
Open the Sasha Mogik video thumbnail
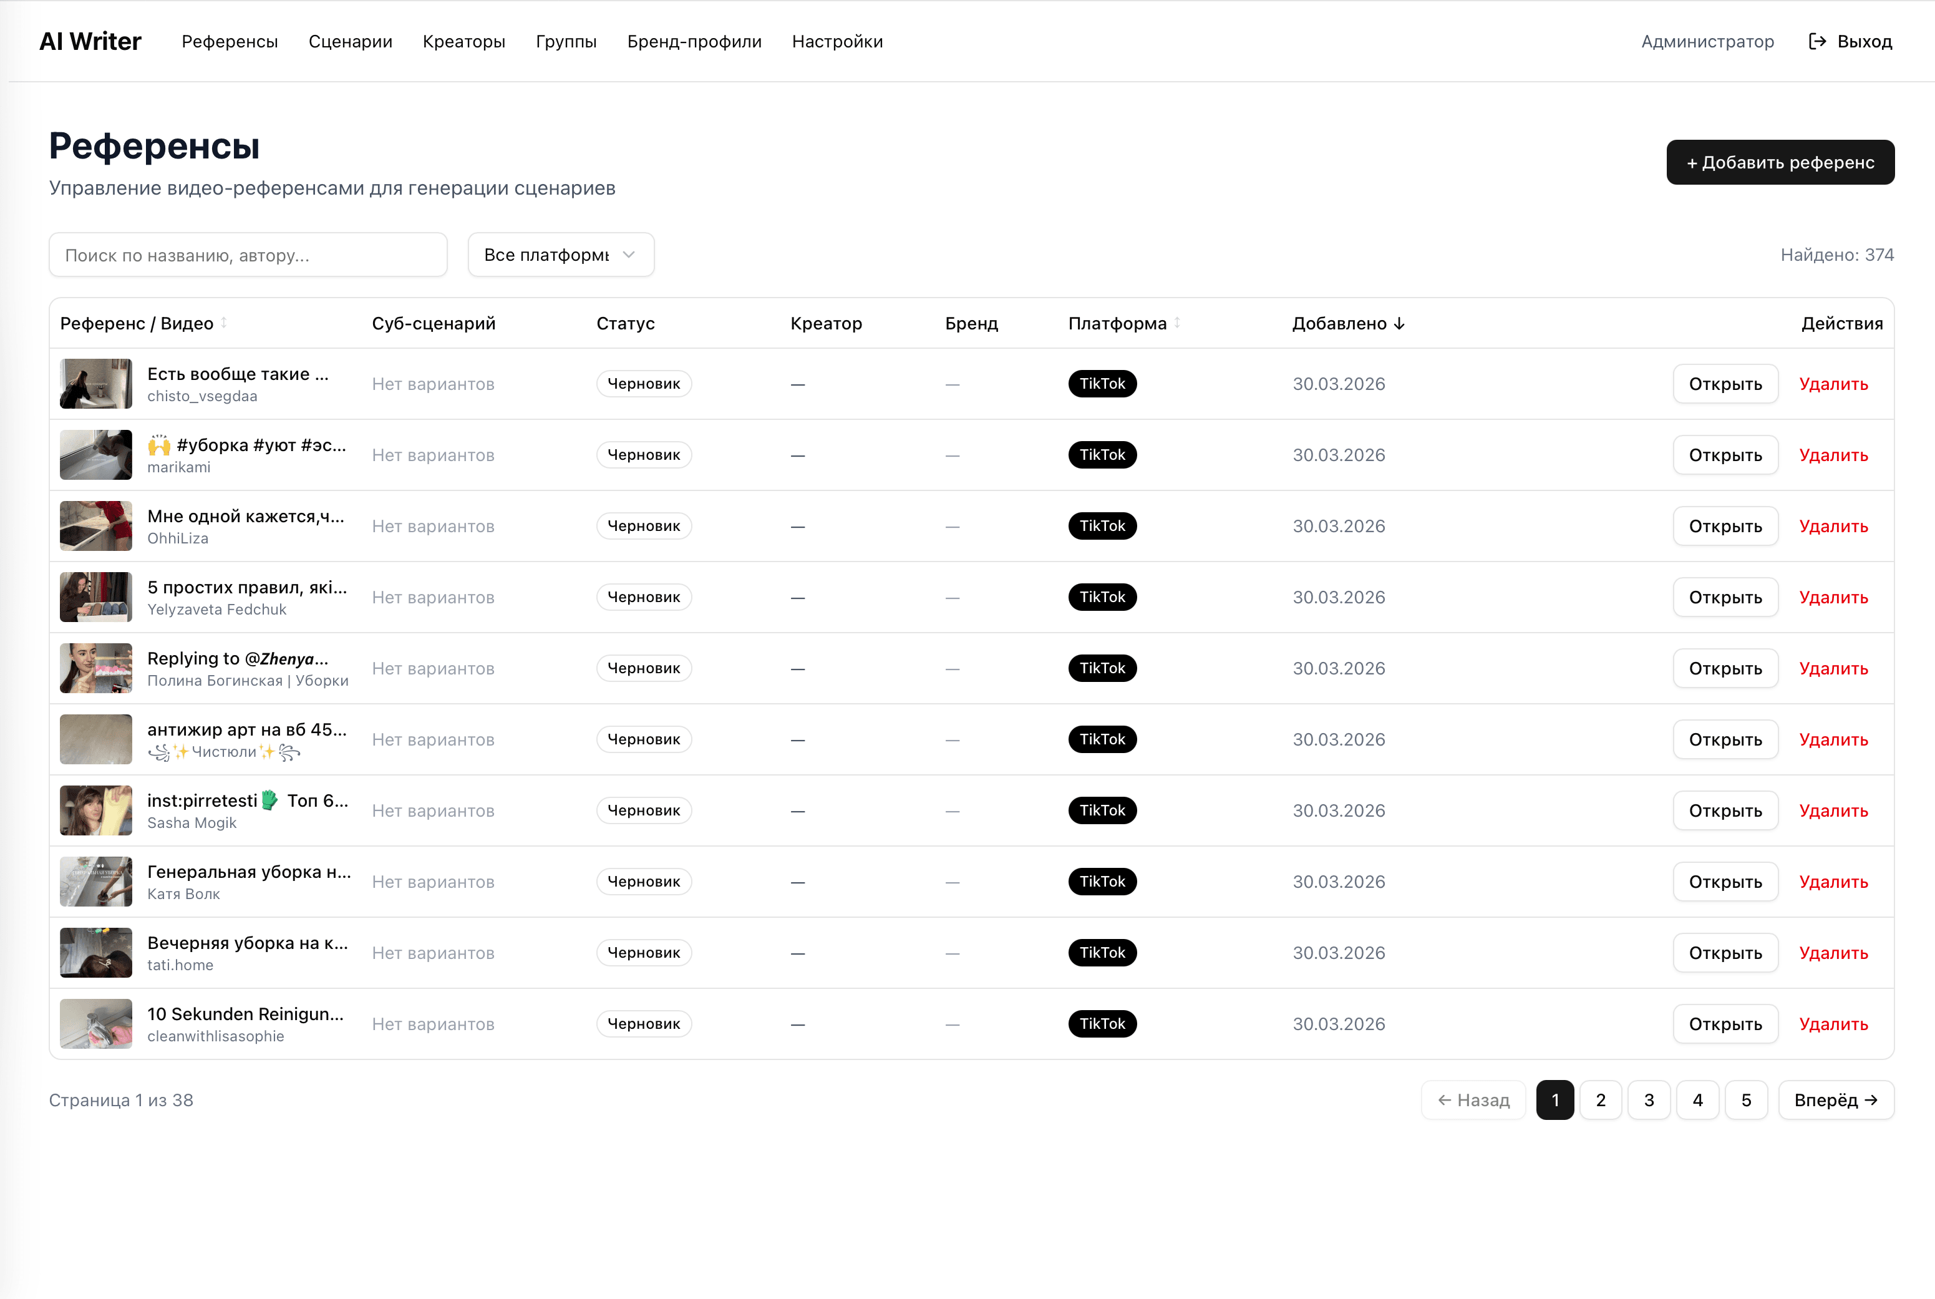(96, 810)
